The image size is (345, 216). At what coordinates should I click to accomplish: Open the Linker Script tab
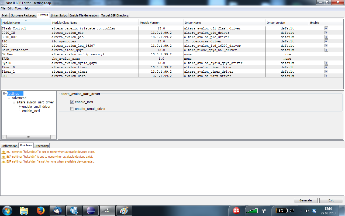pyautogui.click(x=59, y=15)
